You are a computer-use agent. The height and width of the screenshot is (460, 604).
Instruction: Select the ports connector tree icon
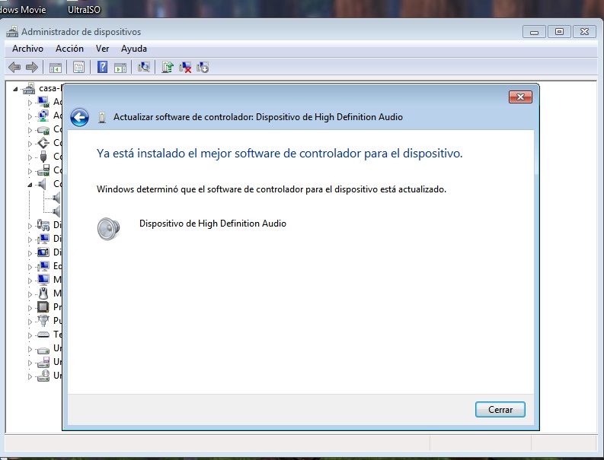pos(43,320)
